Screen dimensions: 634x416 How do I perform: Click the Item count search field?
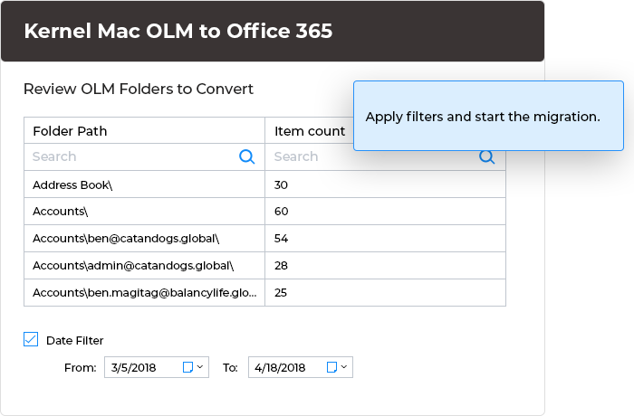tap(385, 156)
